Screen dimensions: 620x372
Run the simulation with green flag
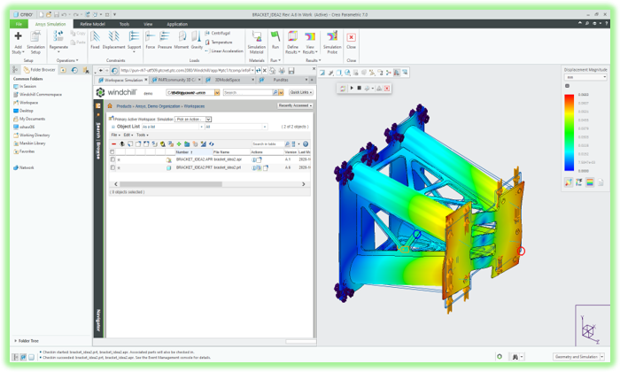click(275, 36)
